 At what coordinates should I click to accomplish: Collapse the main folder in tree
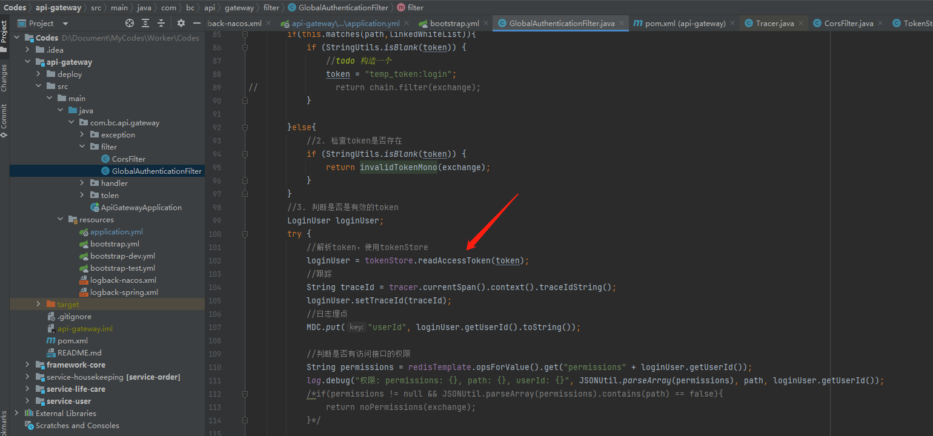(x=49, y=98)
